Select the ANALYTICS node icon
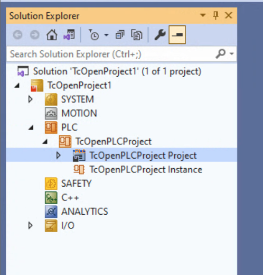The image size is (263, 275). point(51,212)
